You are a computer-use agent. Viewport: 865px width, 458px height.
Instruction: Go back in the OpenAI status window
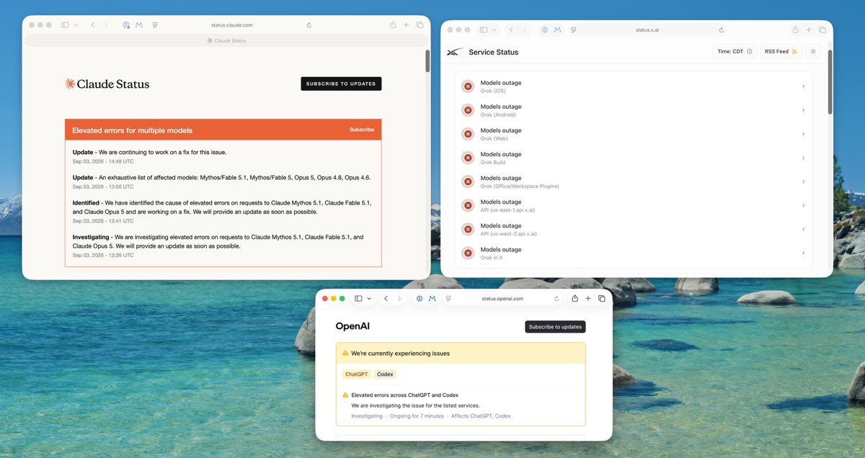tap(386, 298)
